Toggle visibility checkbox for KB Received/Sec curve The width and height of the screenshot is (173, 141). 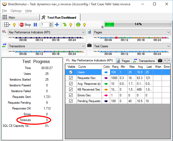71,90
